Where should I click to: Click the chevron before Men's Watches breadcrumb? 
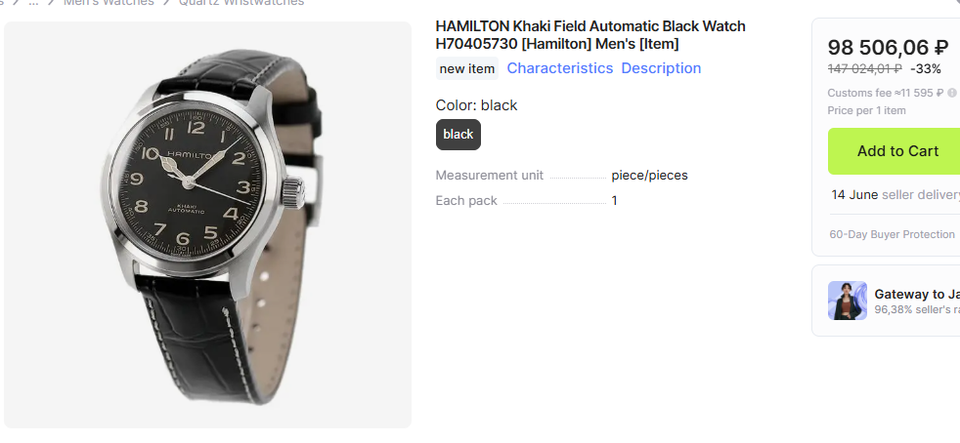pyautogui.click(x=52, y=3)
